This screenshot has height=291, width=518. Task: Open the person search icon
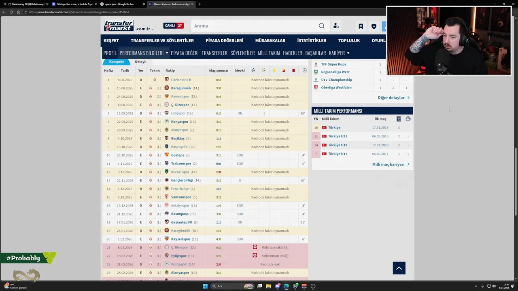(336, 26)
